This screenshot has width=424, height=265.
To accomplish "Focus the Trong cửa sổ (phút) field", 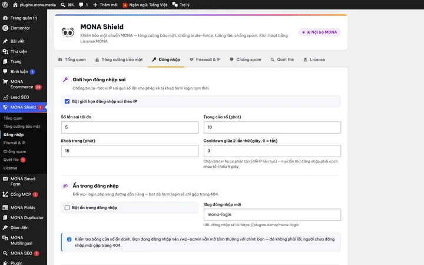I will (272, 127).
